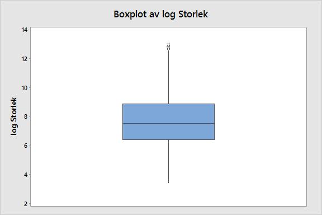
Task: Click the outlier symbols above upper whisker
Action: [x=168, y=46]
